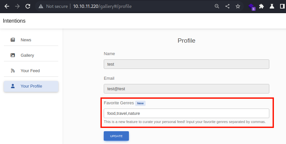The width and height of the screenshot is (286, 144).
Task: Click the Favorite Genres input field
Action: [x=187, y=113]
